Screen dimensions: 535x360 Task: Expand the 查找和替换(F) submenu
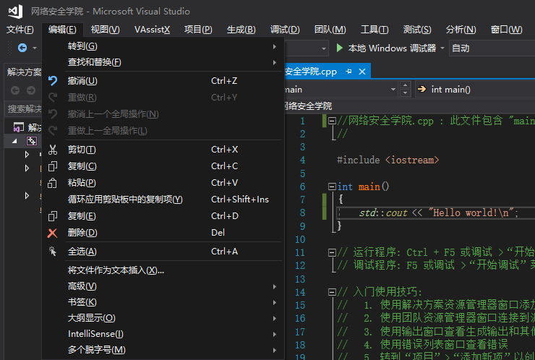tap(163, 62)
